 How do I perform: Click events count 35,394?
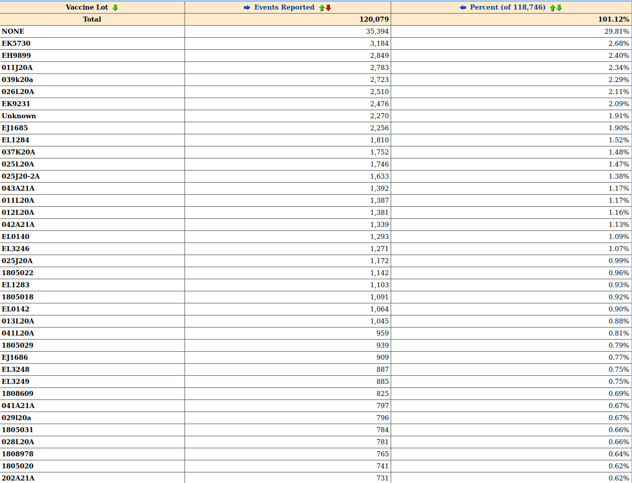tap(377, 31)
